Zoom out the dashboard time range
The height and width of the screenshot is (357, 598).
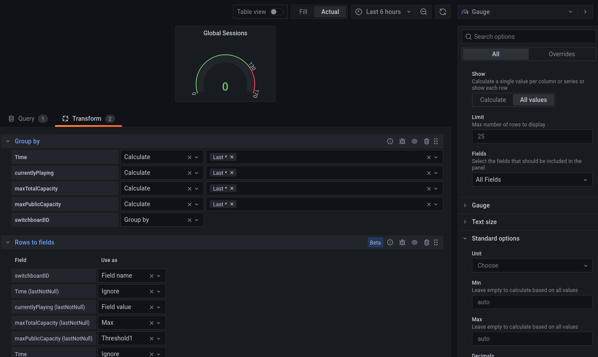coord(423,12)
